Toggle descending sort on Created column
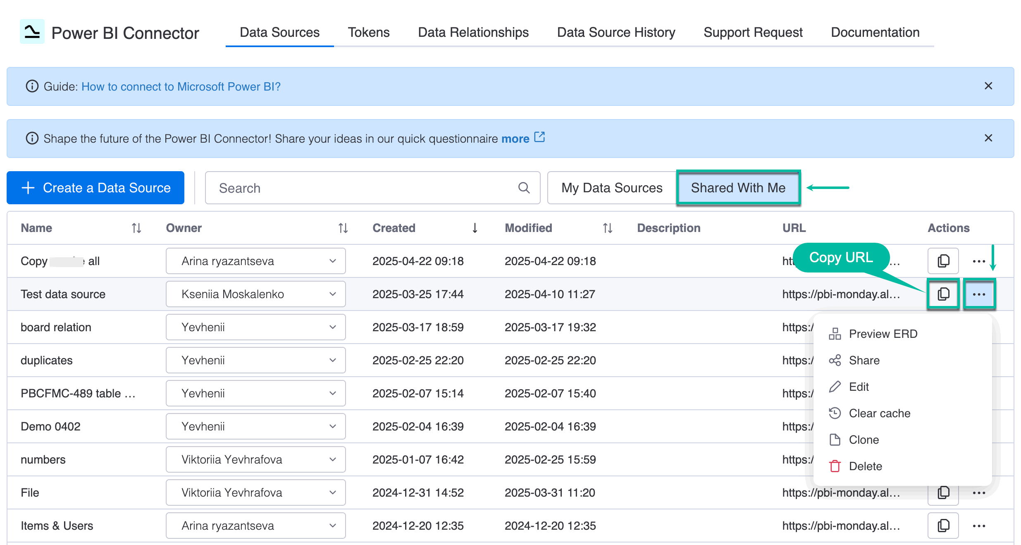The width and height of the screenshot is (1021, 545). pyautogui.click(x=475, y=228)
